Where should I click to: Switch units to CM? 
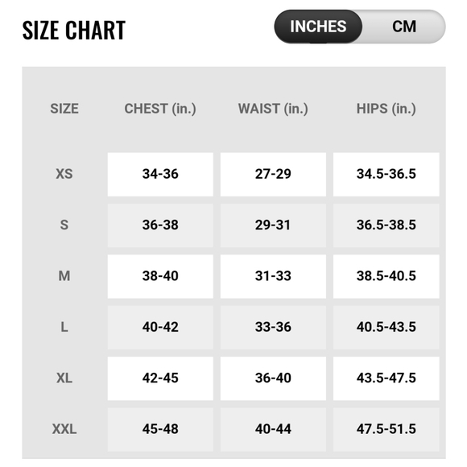click(x=404, y=27)
